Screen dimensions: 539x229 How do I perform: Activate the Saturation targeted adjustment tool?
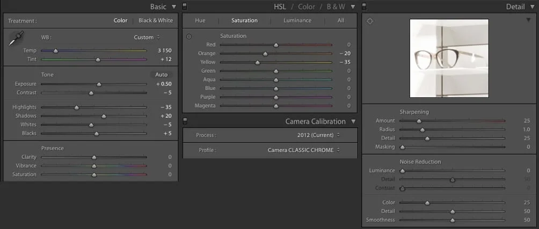click(189, 36)
